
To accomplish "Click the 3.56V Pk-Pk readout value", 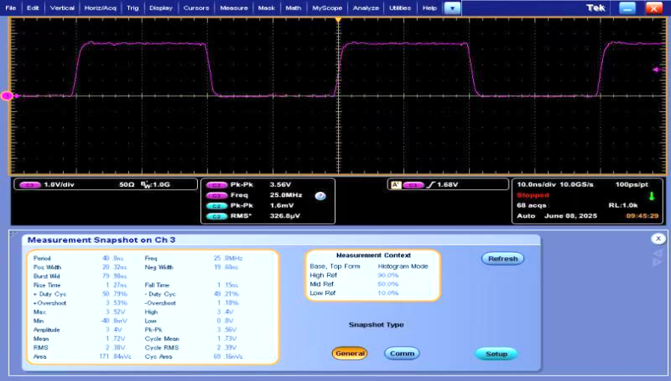I will tap(280, 185).
